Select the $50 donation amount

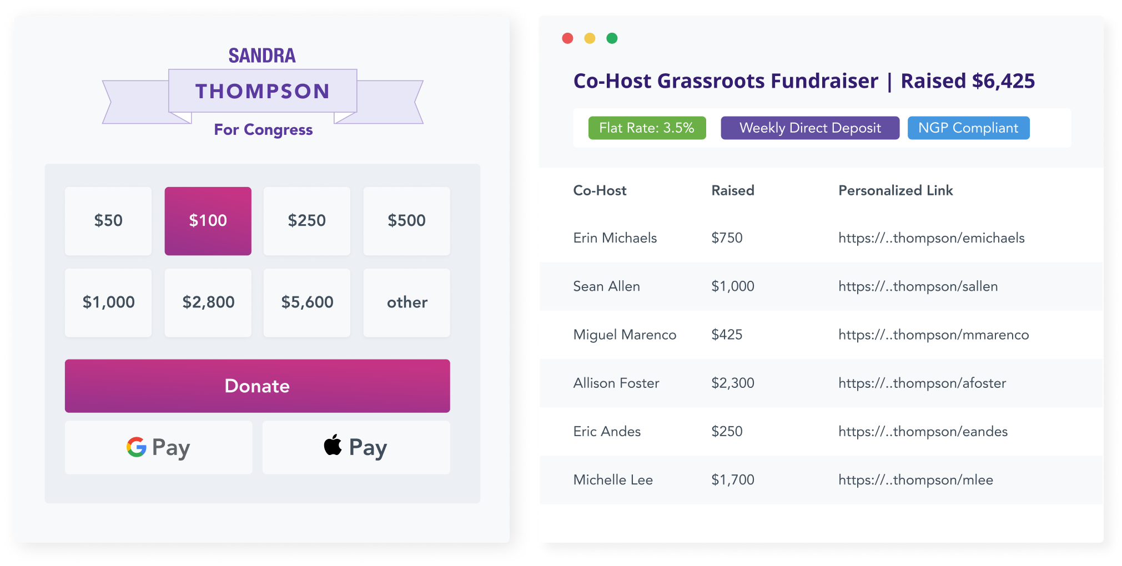[108, 221]
